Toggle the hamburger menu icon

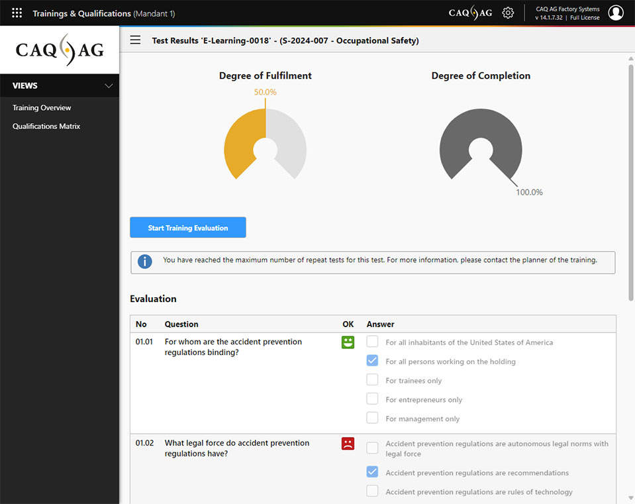(135, 40)
